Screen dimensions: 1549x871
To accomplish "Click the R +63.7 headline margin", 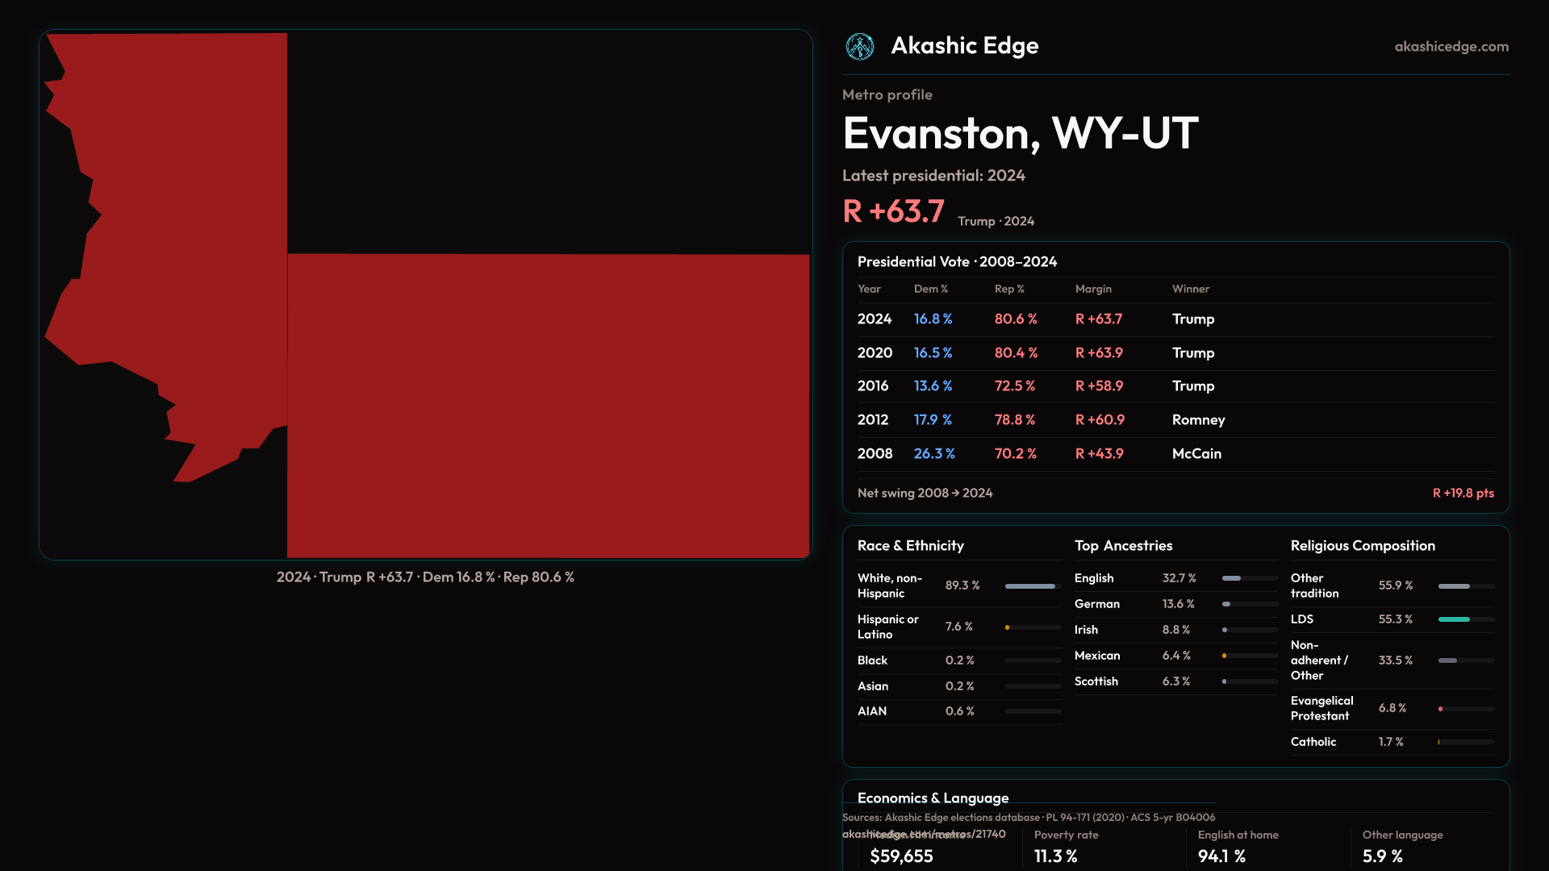I will [893, 212].
